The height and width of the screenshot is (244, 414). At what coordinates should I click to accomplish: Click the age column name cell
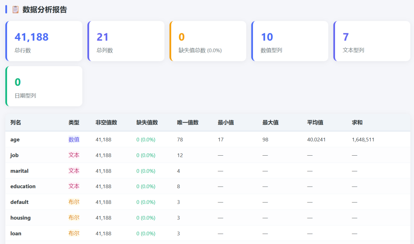click(15, 140)
